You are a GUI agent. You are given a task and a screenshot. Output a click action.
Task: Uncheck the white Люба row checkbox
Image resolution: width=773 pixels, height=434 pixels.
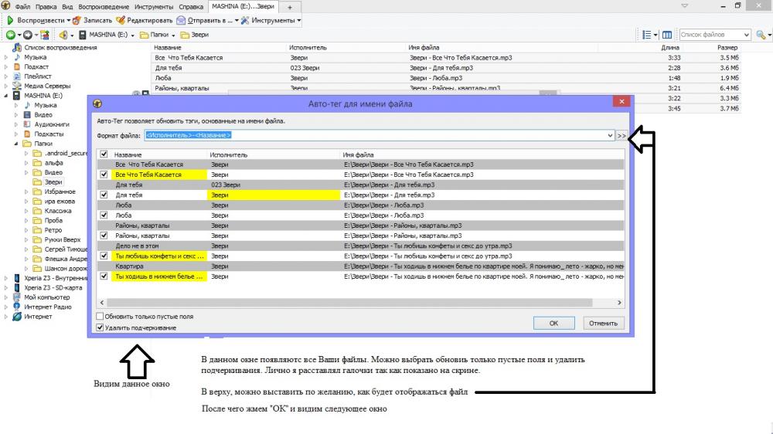tap(104, 215)
